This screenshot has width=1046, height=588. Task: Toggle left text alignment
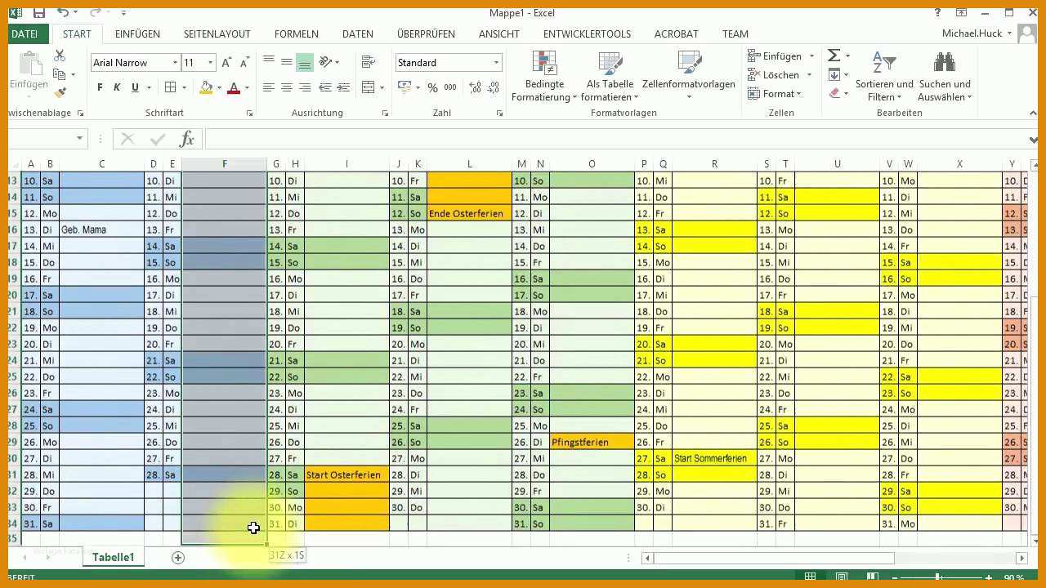pos(269,87)
